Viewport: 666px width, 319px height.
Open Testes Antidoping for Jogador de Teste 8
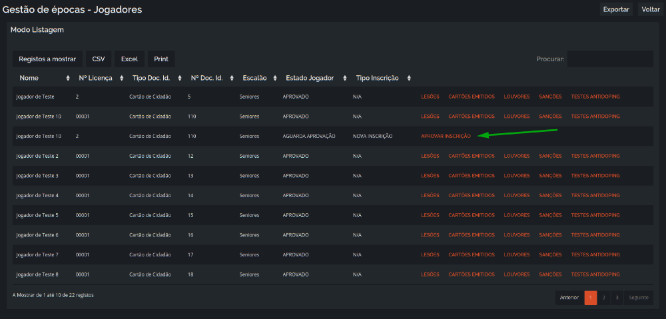click(595, 274)
